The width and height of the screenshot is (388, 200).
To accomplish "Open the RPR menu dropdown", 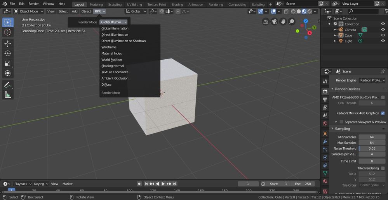I will 100,11.
